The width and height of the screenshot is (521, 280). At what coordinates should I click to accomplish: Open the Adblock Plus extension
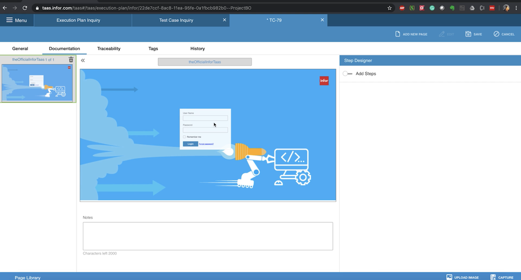click(x=402, y=8)
